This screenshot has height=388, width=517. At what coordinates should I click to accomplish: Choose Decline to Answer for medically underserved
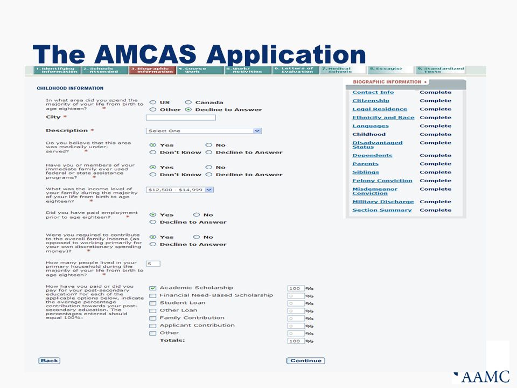pyautogui.click(x=208, y=152)
